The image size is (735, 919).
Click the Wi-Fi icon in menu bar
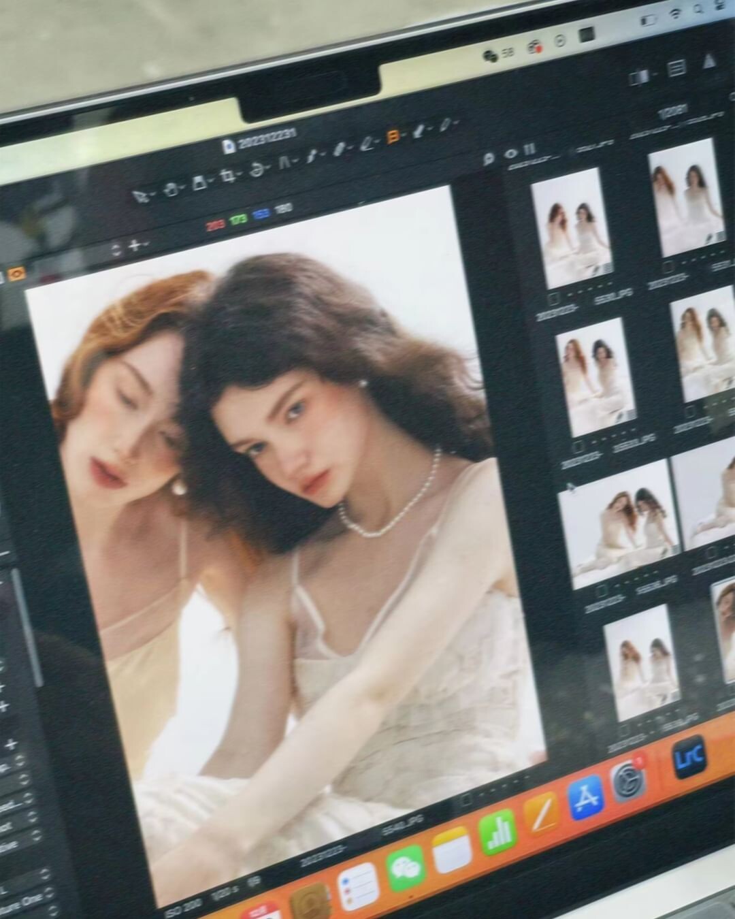(x=675, y=12)
